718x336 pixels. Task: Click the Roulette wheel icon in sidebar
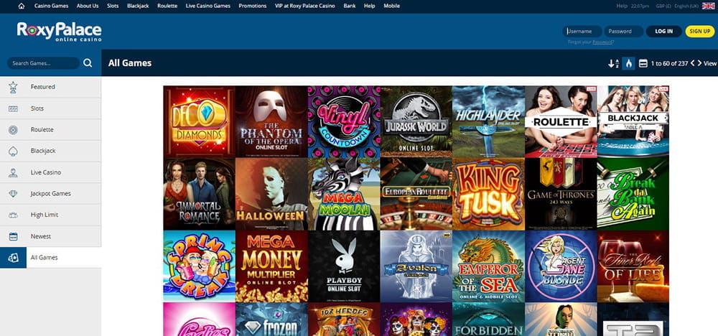[13, 129]
